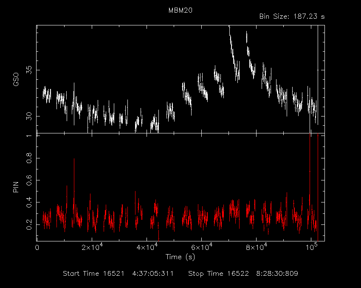Select the Start Time 16521 text
This screenshot has width=361, height=288.
93,274
